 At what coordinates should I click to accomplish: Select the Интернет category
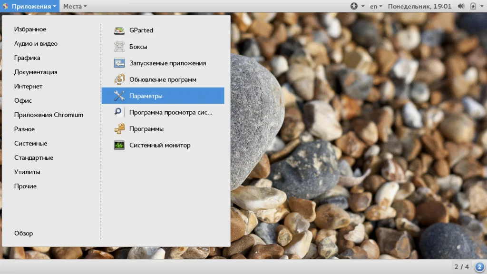point(28,87)
